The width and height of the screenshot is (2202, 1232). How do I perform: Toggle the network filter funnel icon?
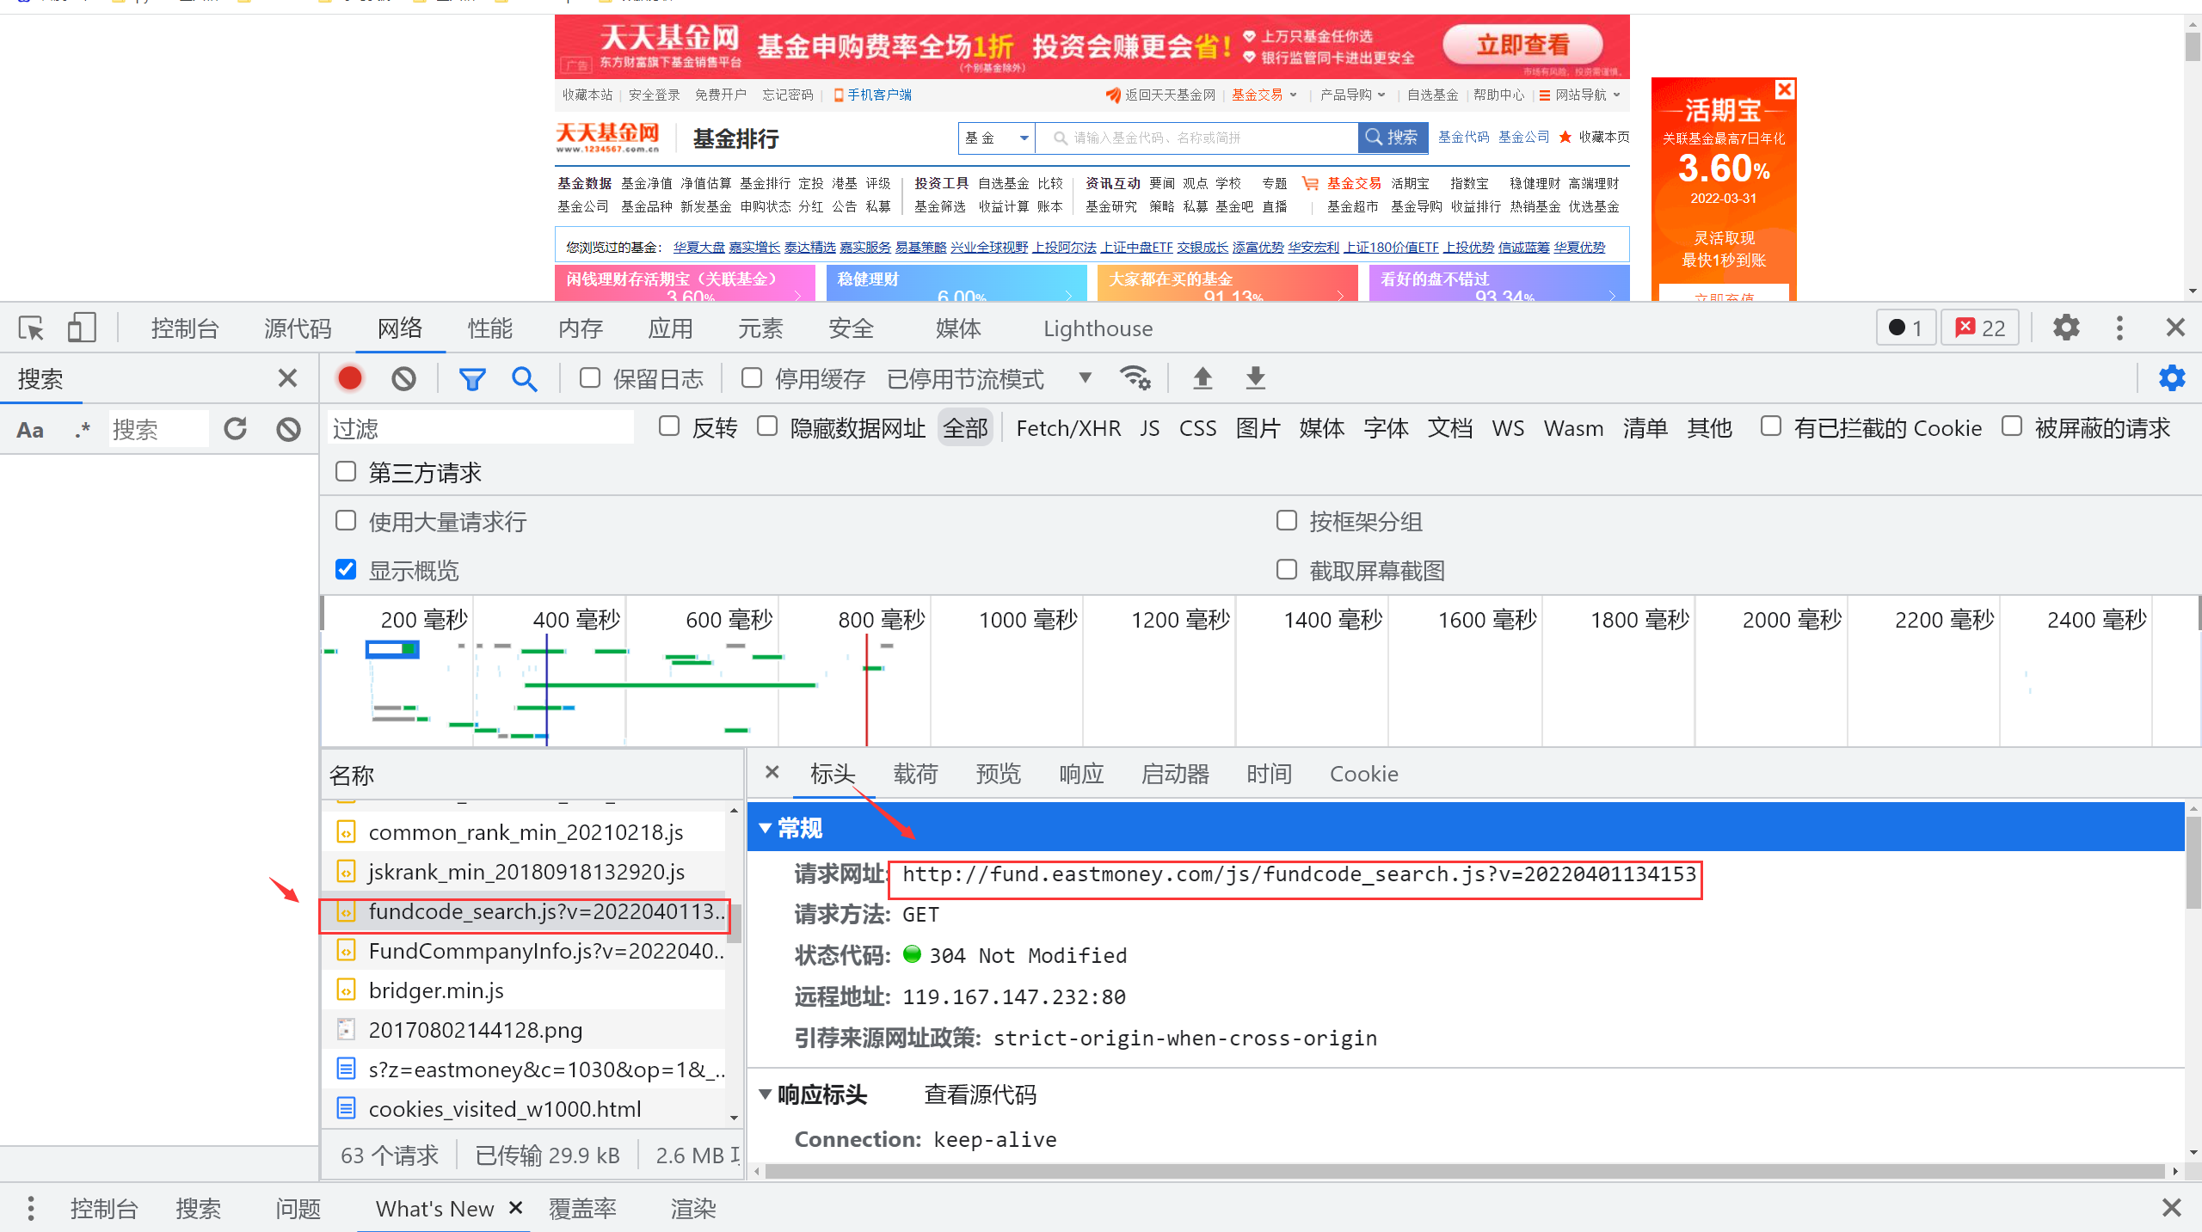(472, 378)
